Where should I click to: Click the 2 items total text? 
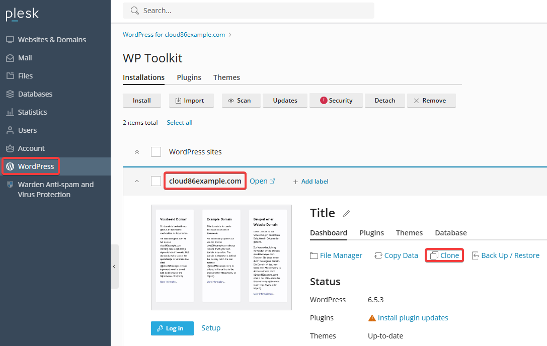pos(140,122)
